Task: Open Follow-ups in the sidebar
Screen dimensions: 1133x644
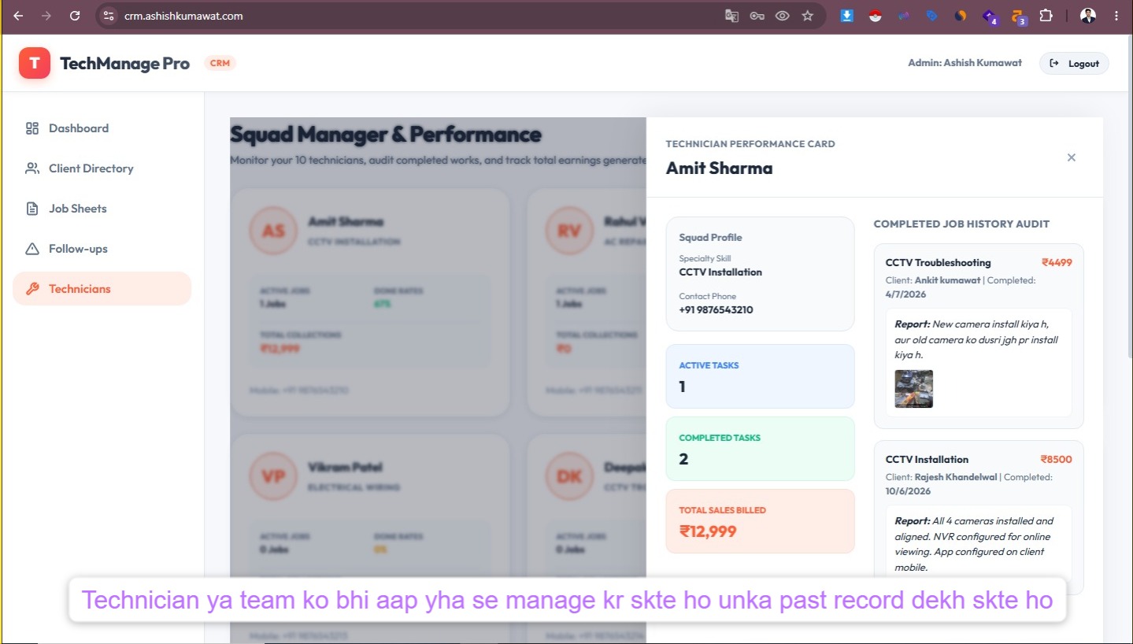Action: pos(102,249)
